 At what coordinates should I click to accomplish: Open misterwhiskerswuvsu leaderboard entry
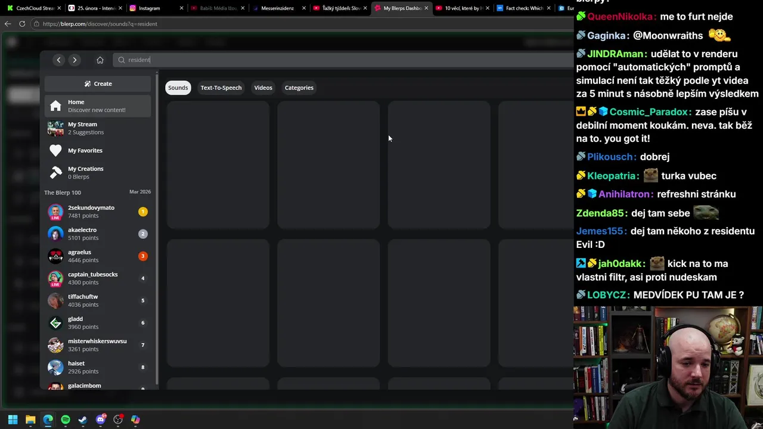[x=98, y=345]
